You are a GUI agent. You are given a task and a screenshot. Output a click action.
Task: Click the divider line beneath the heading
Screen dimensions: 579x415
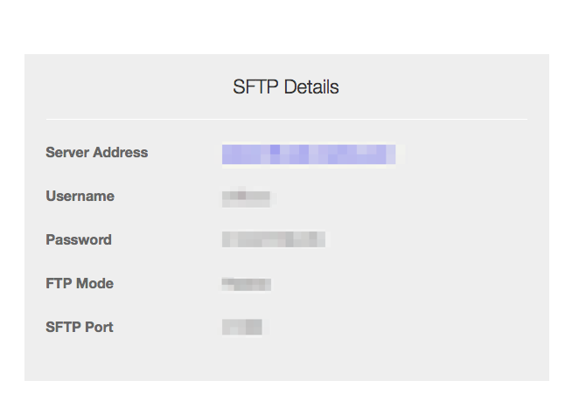286,119
